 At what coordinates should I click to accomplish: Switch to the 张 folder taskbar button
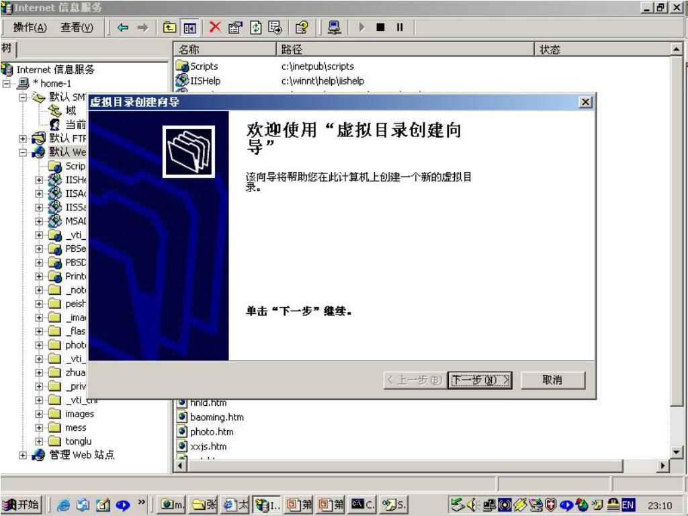point(204,505)
